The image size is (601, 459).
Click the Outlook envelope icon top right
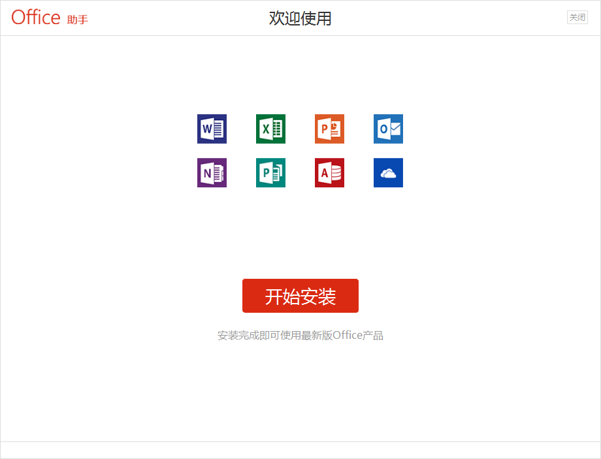click(x=388, y=129)
